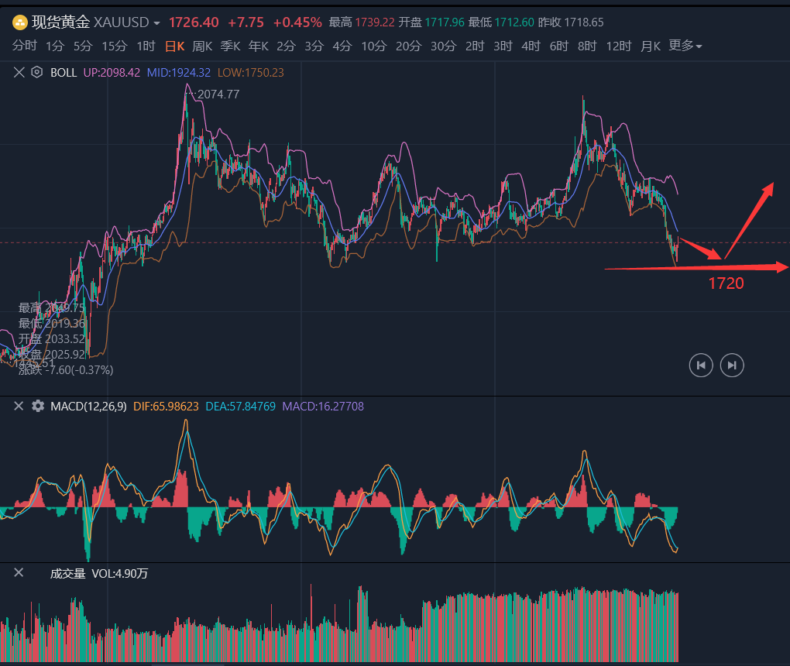Screen dimensions: 790x666
Task: Select the 6时 timeframe
Action: [x=559, y=46]
